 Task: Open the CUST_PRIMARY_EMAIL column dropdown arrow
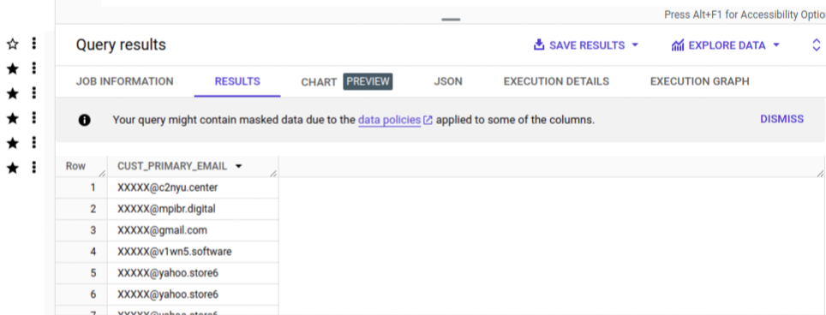coord(238,166)
